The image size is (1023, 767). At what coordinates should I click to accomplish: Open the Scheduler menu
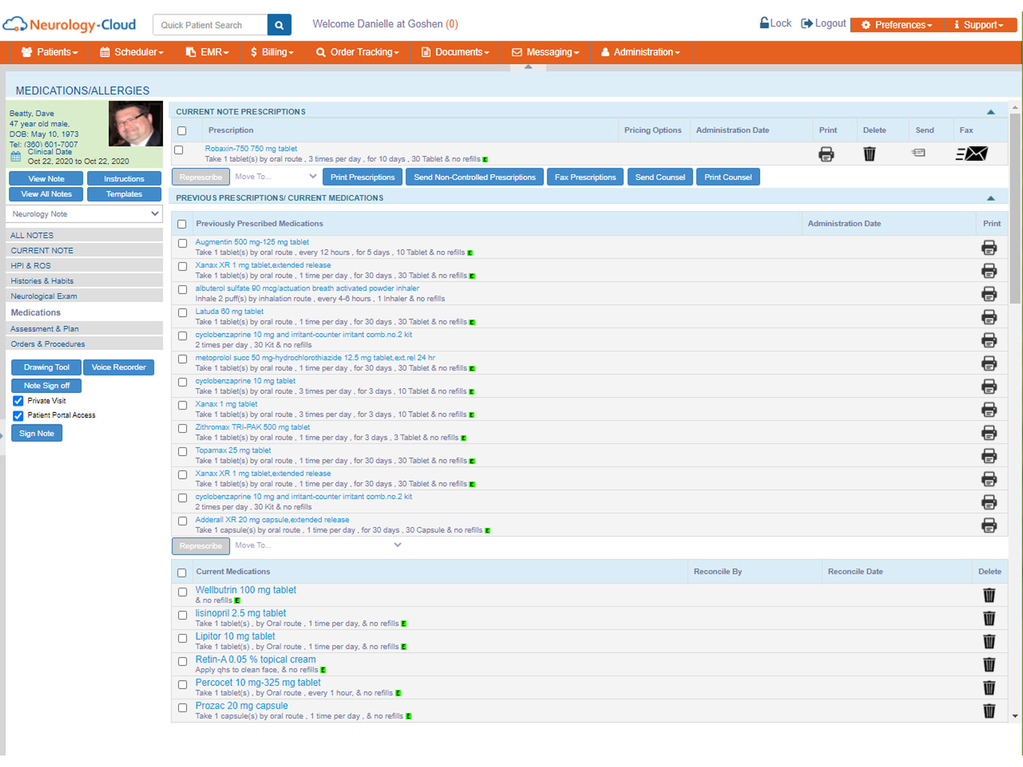(x=132, y=52)
